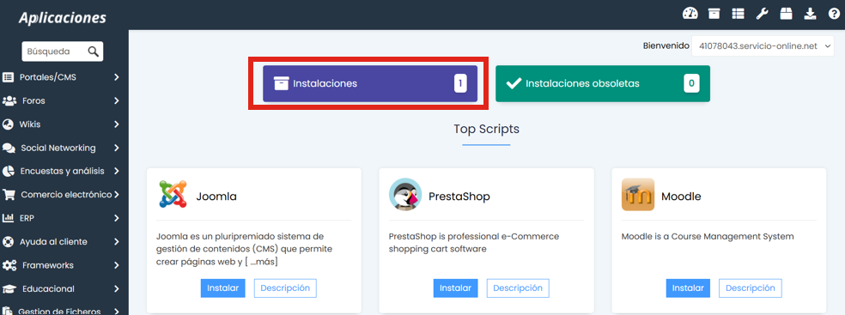Viewport: 845px width, 315px height.
Task: Click Instalar under Joomla
Action: pos(222,288)
